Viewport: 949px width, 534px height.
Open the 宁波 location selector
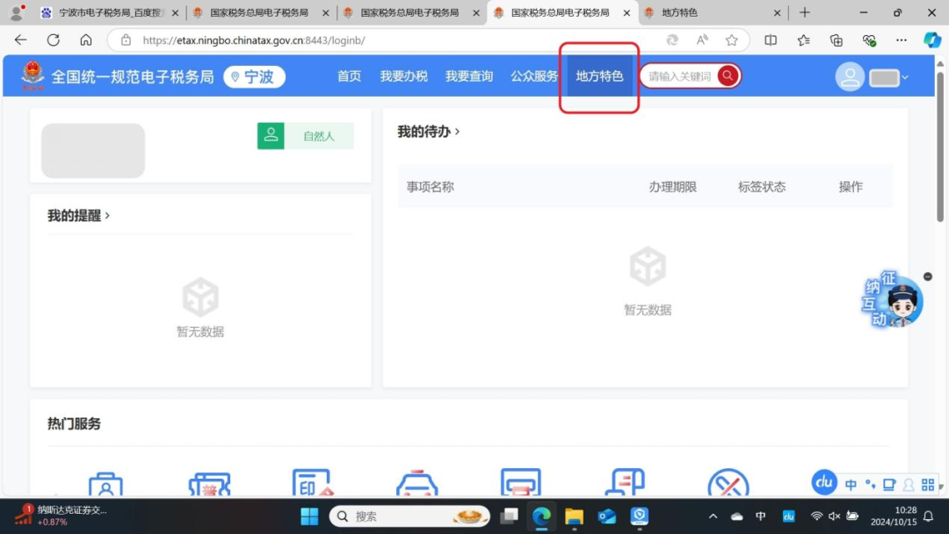click(254, 77)
